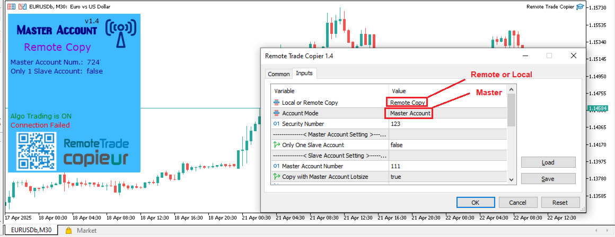Screen dimensions: 615x237
Task: Click the Save button
Action: (x=548, y=179)
